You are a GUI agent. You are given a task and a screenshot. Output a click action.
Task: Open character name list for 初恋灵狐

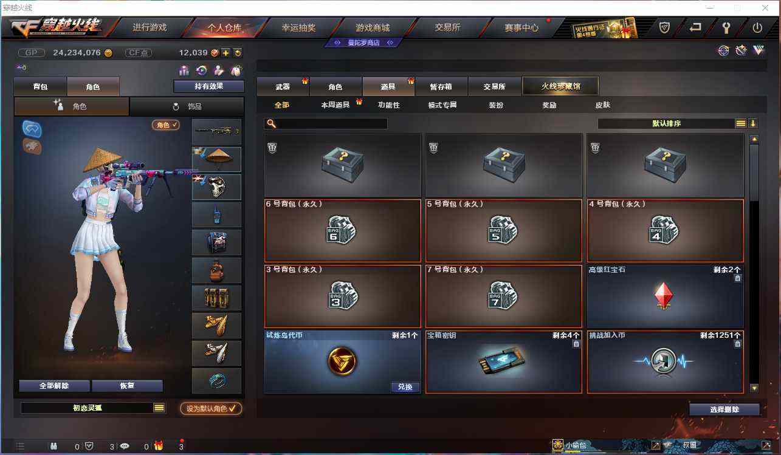[x=159, y=408]
